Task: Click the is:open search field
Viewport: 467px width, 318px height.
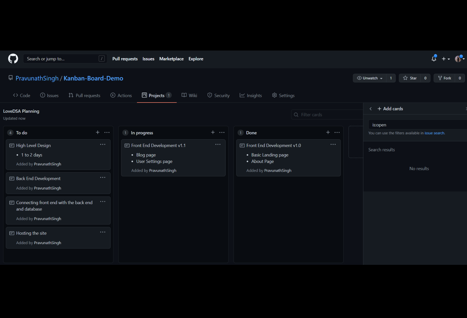Action: (418, 125)
